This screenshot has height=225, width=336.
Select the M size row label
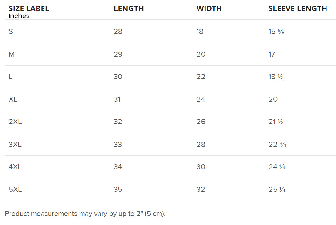pyautogui.click(x=12, y=54)
